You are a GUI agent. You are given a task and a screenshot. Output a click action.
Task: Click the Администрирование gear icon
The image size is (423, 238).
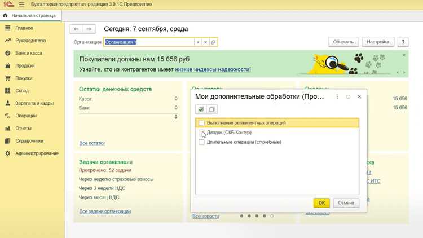7,153
